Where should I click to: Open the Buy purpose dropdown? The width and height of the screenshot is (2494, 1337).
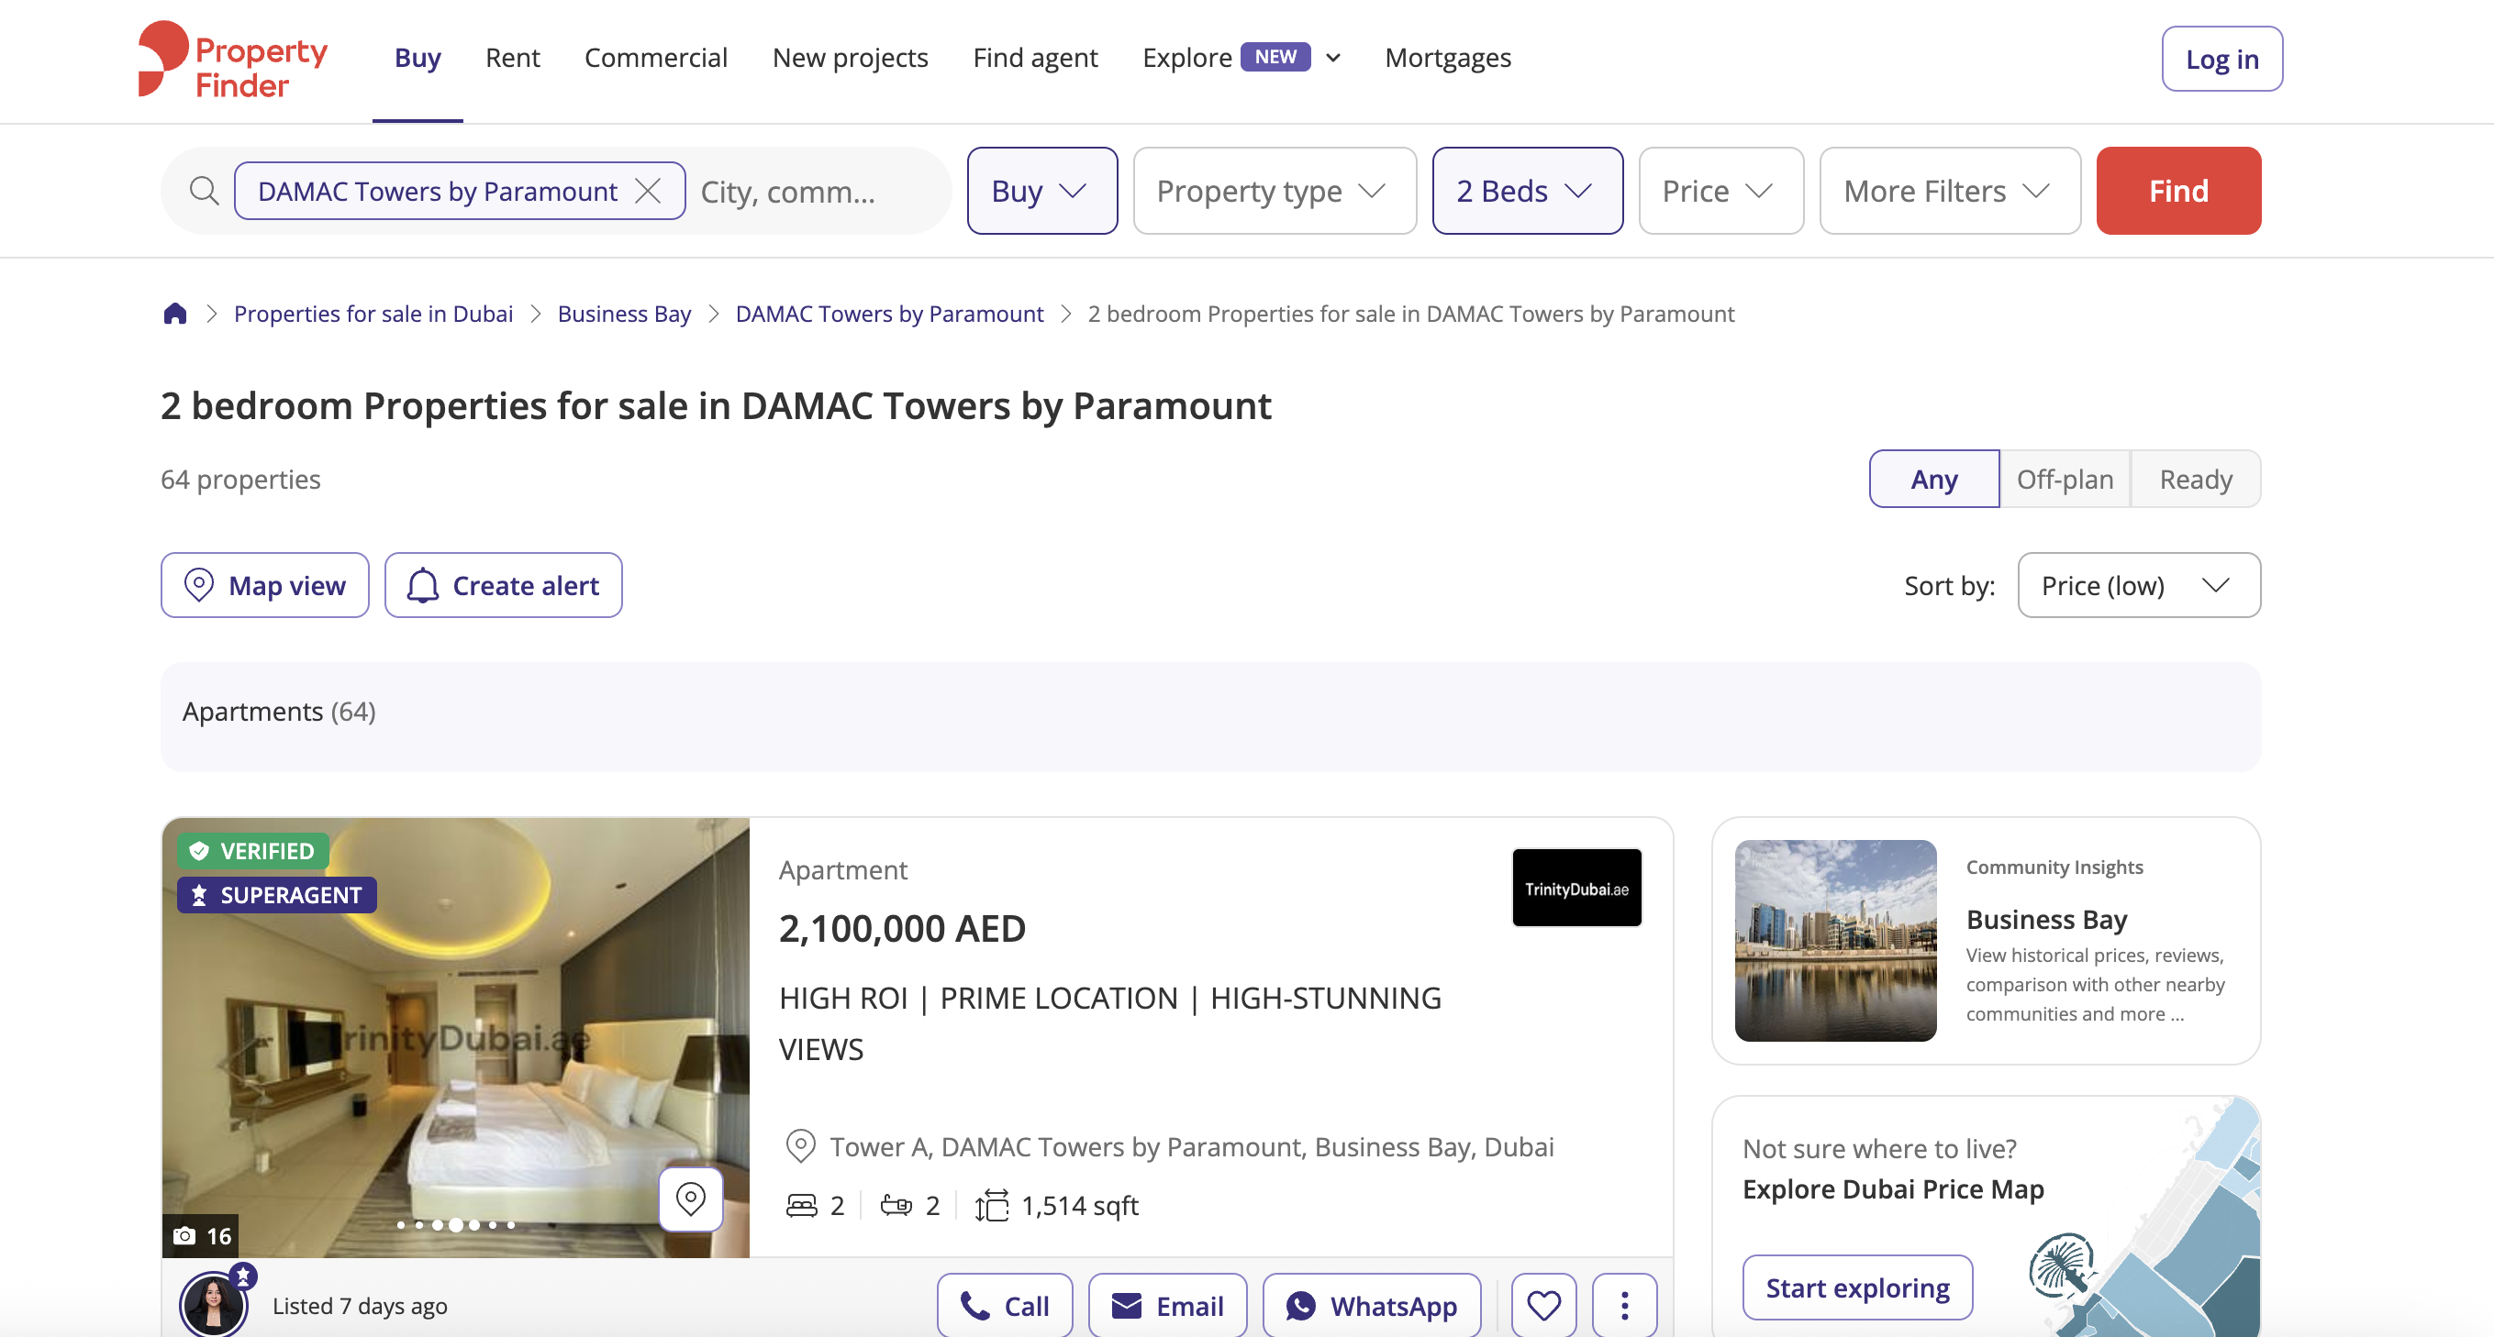point(1041,191)
